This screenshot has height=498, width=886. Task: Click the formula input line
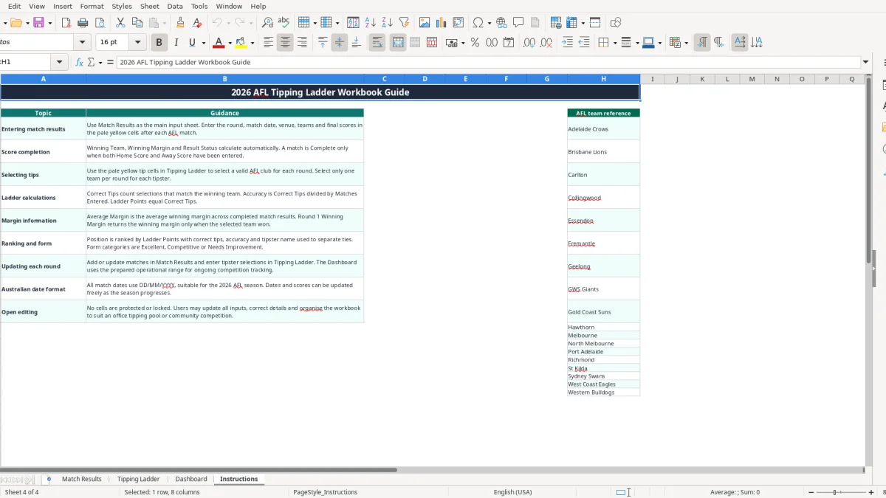tap(487, 62)
